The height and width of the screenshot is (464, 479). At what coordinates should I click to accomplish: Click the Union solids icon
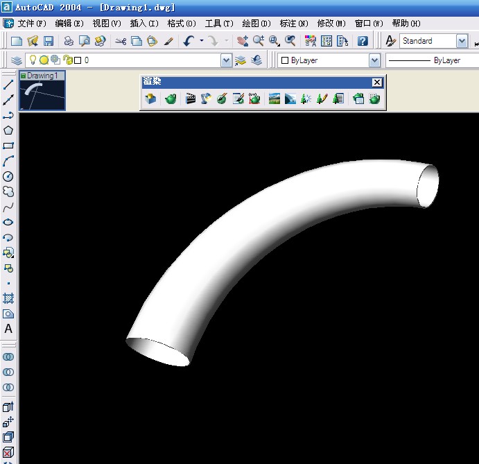click(8, 356)
